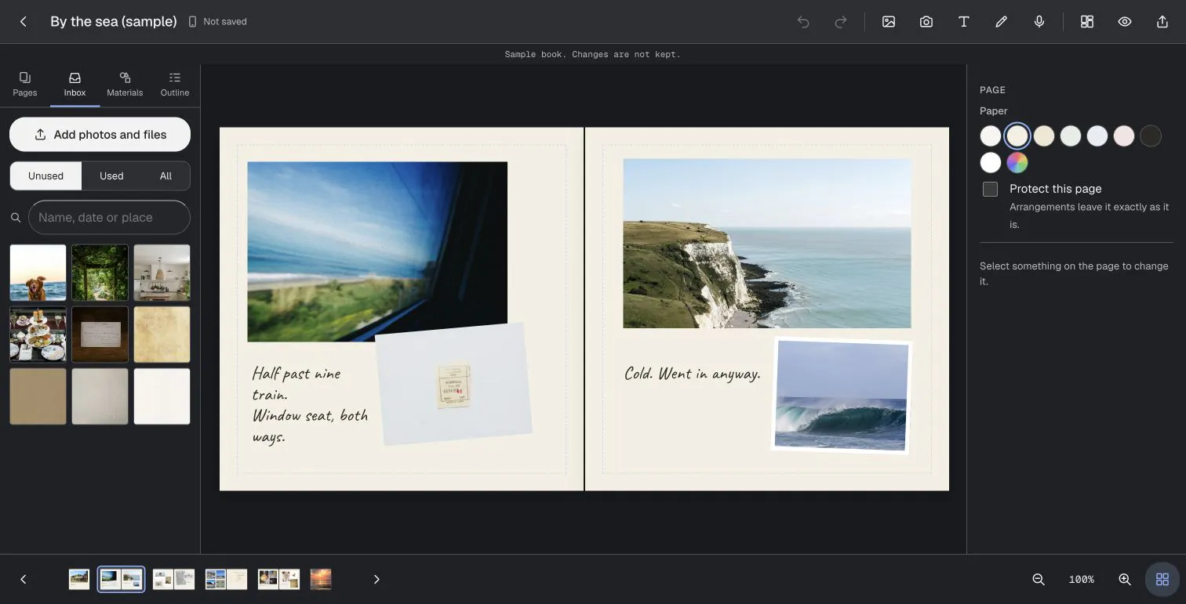
Task: Click the "Cold. Went in anyway." caption
Action: coord(693,374)
